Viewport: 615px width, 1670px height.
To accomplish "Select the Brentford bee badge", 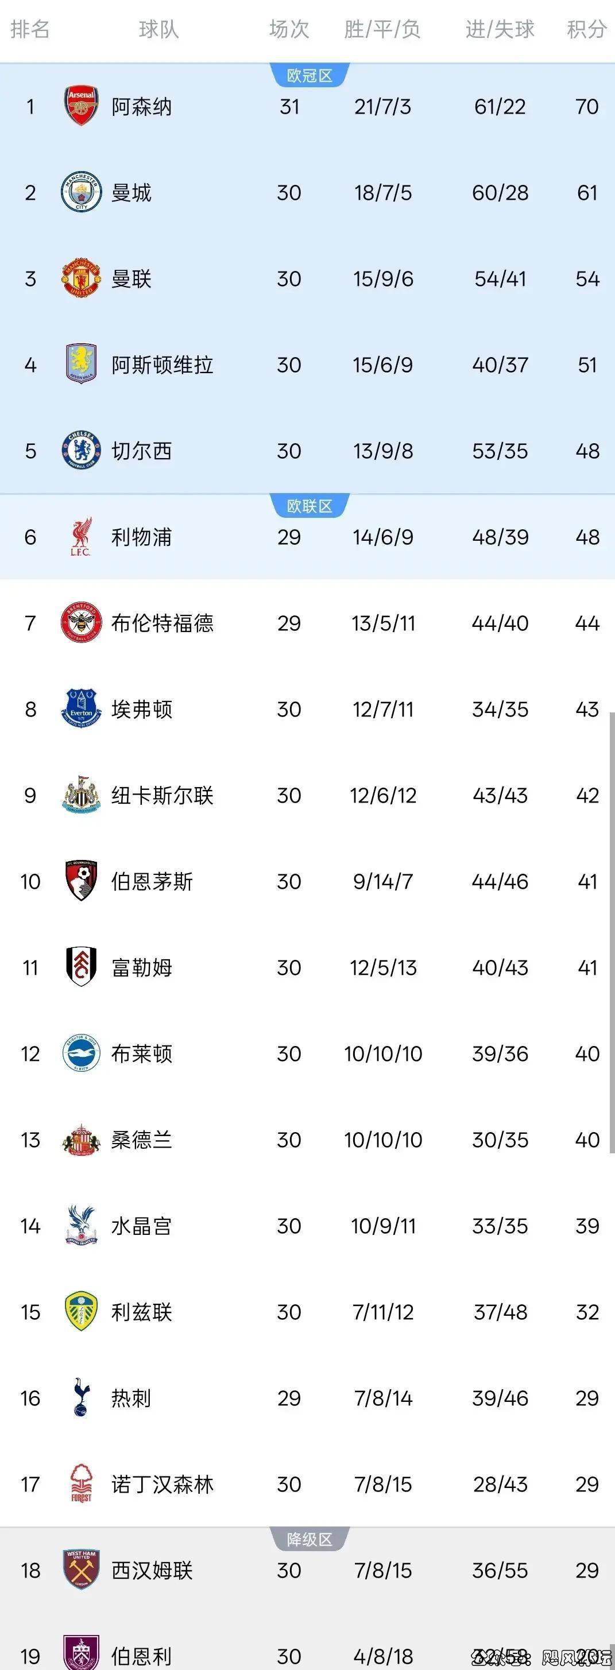I will tap(81, 623).
